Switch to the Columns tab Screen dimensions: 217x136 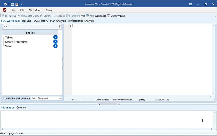[x=21, y=108]
